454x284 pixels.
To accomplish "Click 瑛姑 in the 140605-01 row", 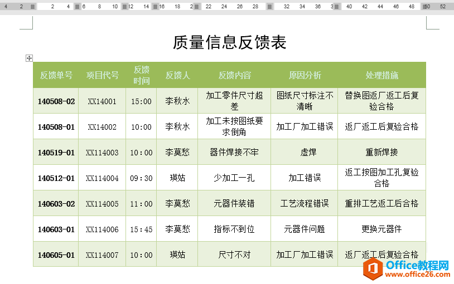I will [x=177, y=254].
